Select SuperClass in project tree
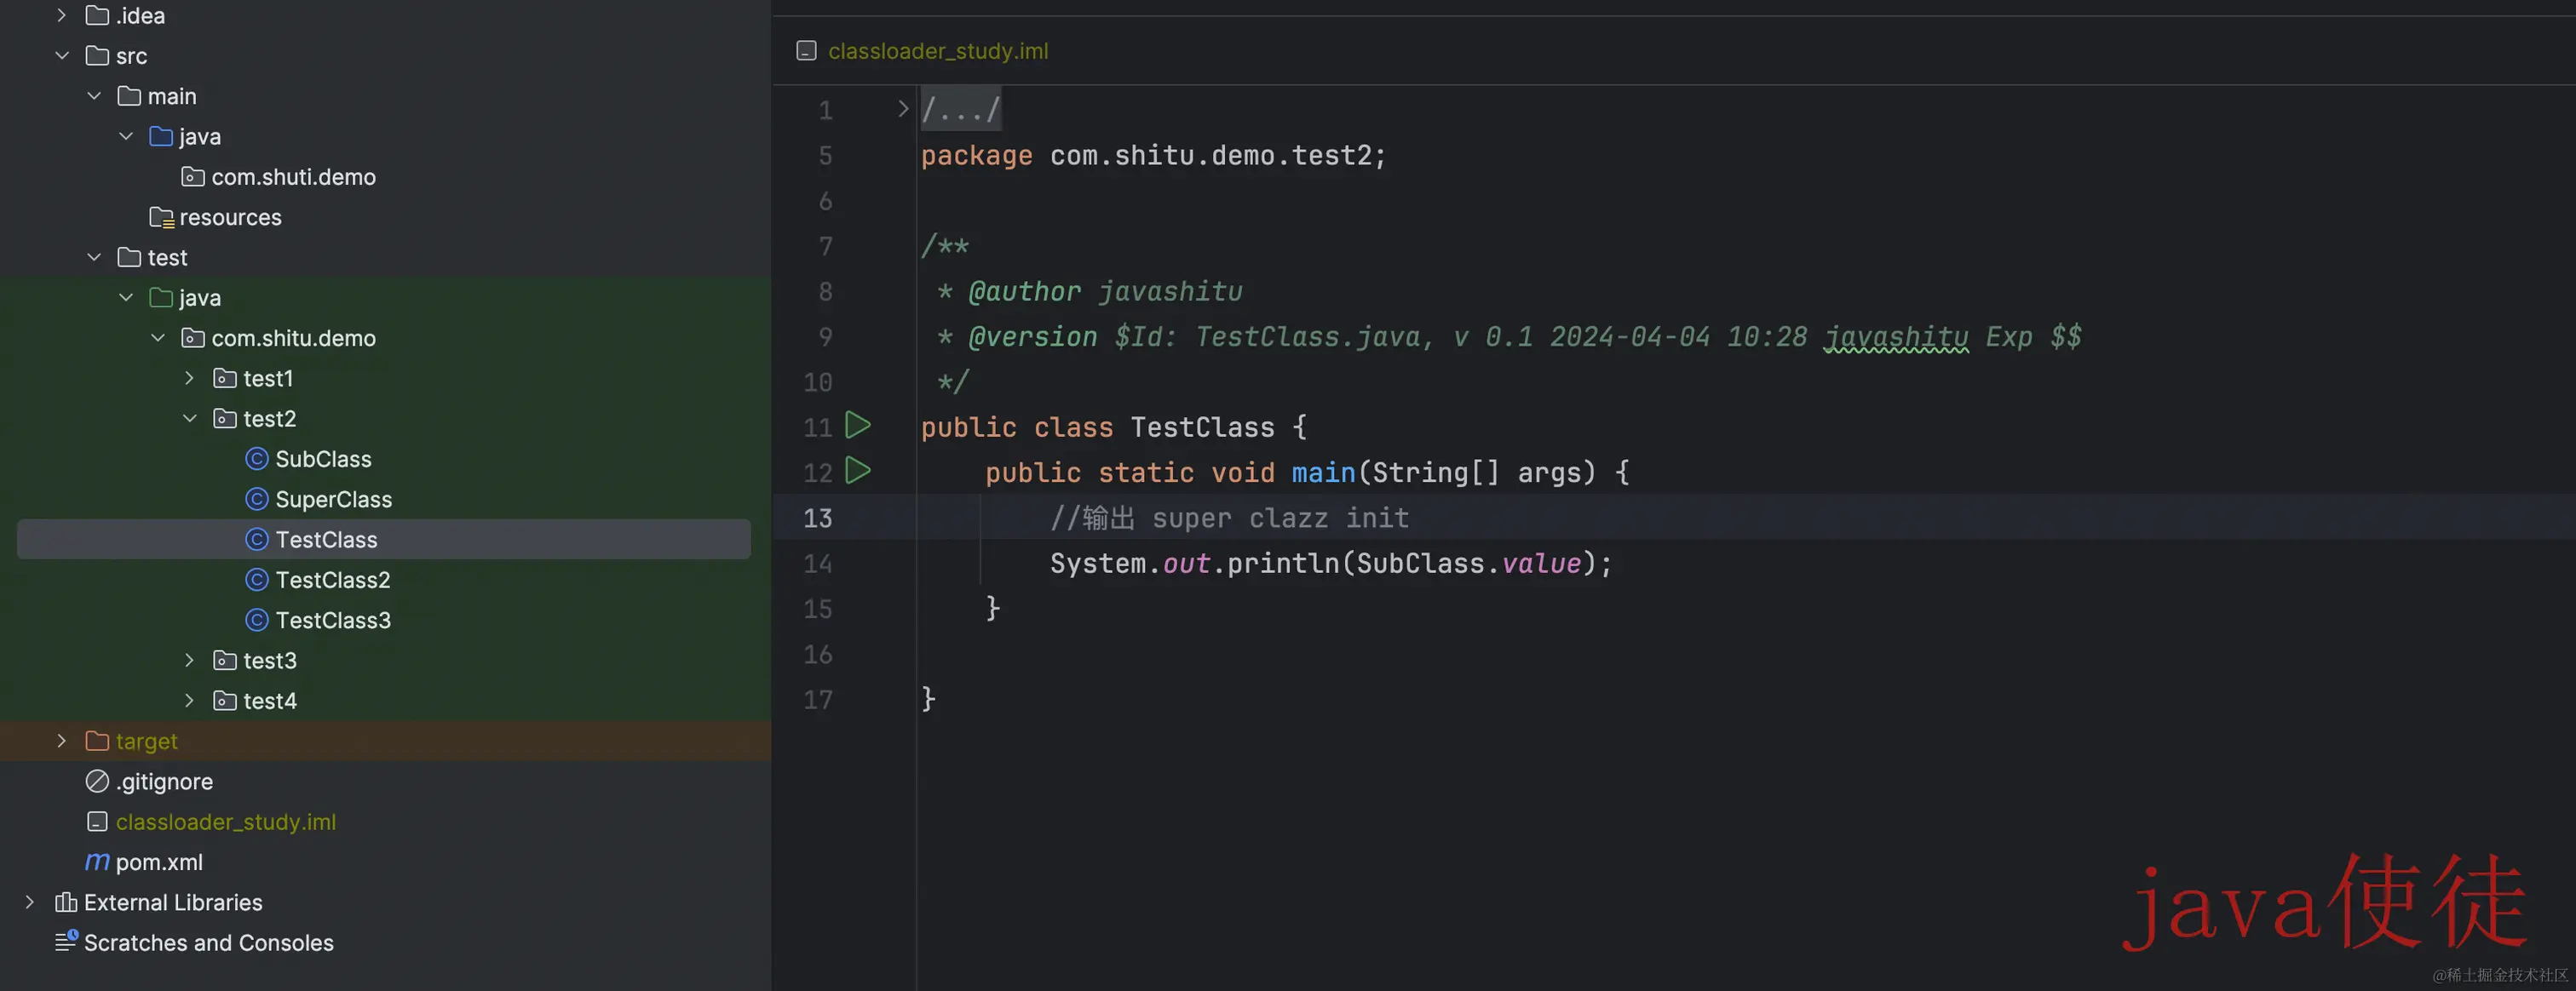This screenshot has height=991, width=2576. coord(333,499)
